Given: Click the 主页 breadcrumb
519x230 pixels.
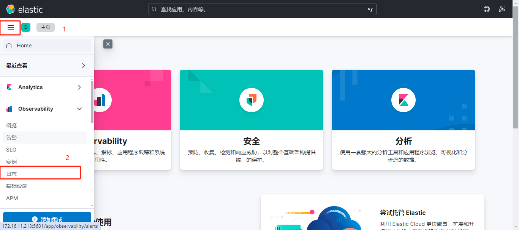Looking at the screenshot, I should (46, 27).
